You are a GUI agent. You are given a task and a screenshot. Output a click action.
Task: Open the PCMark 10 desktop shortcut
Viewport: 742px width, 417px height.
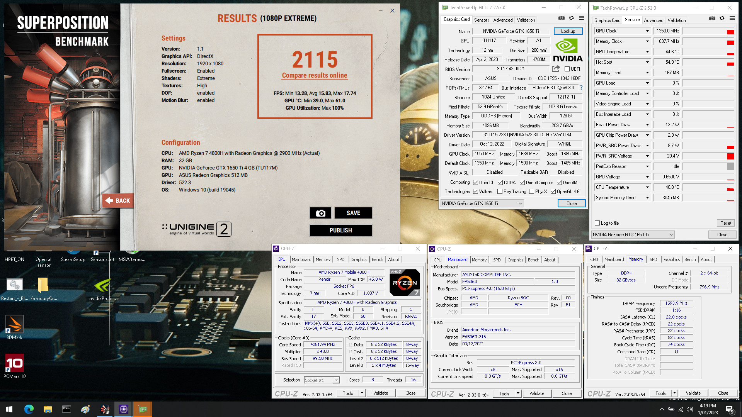(x=14, y=366)
